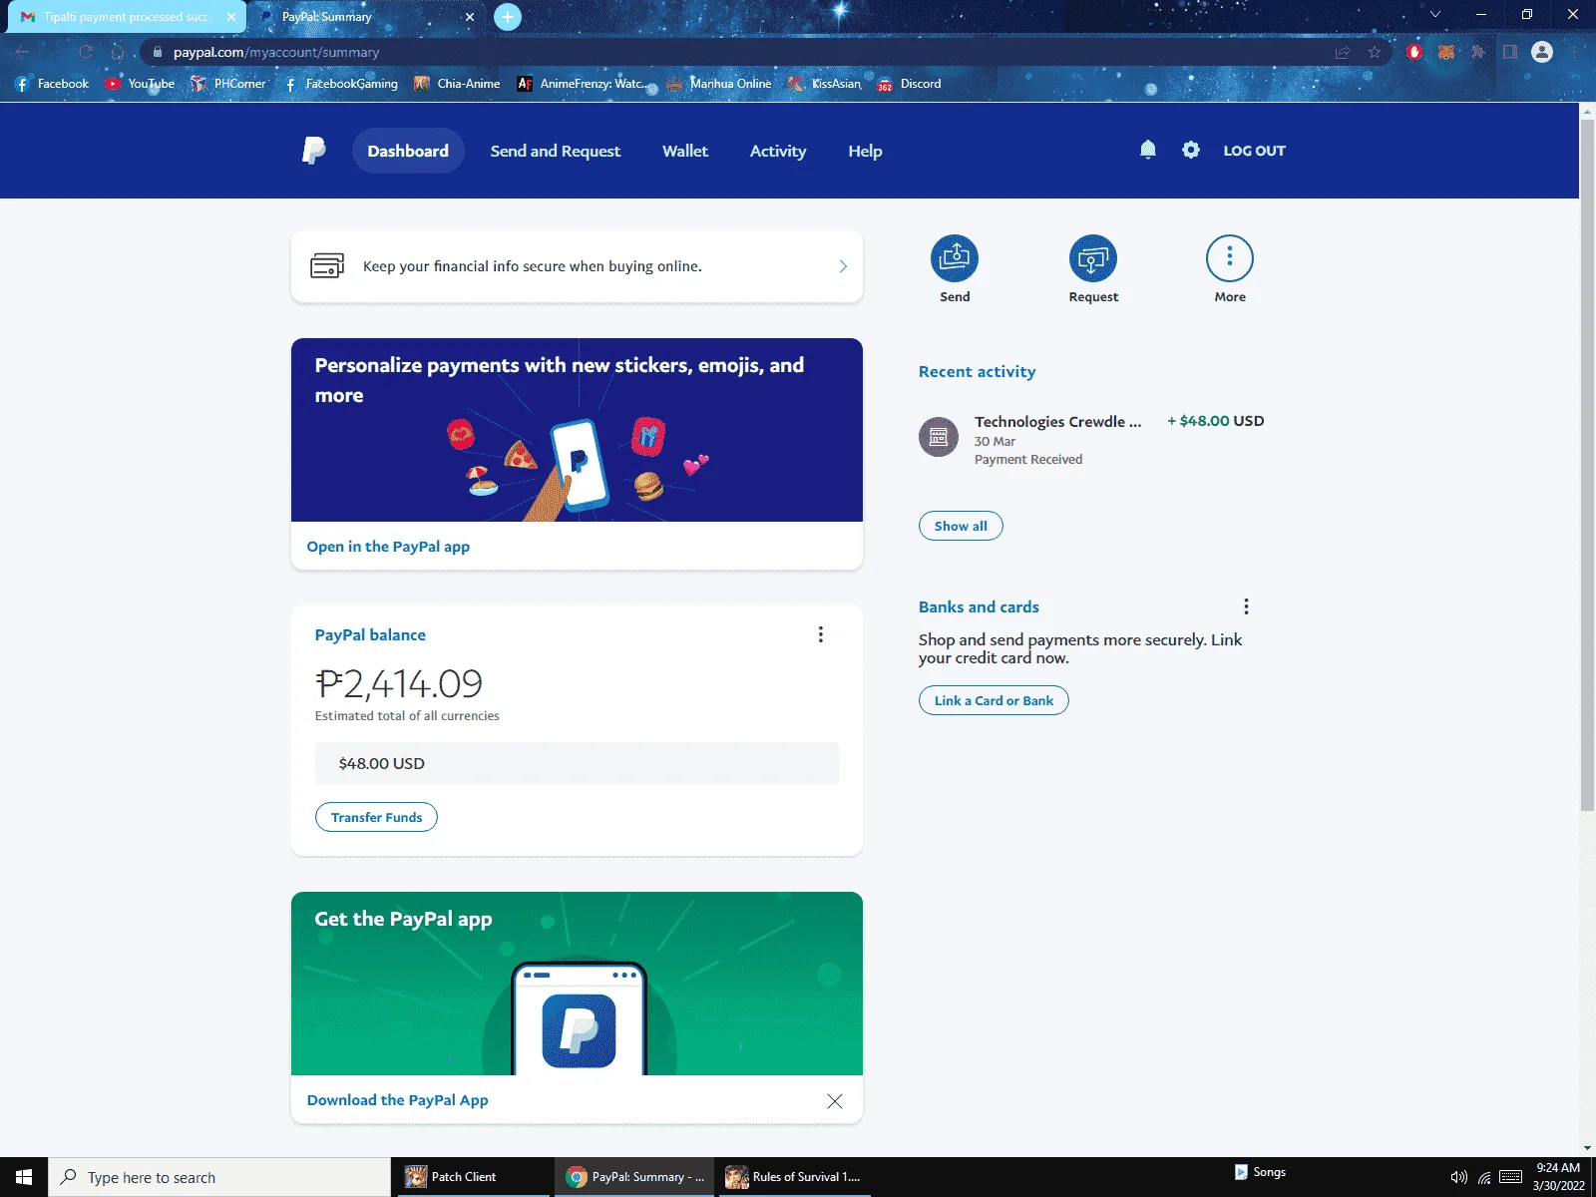1596x1197 pixels.
Task: Open the notifications bell
Action: (x=1148, y=150)
